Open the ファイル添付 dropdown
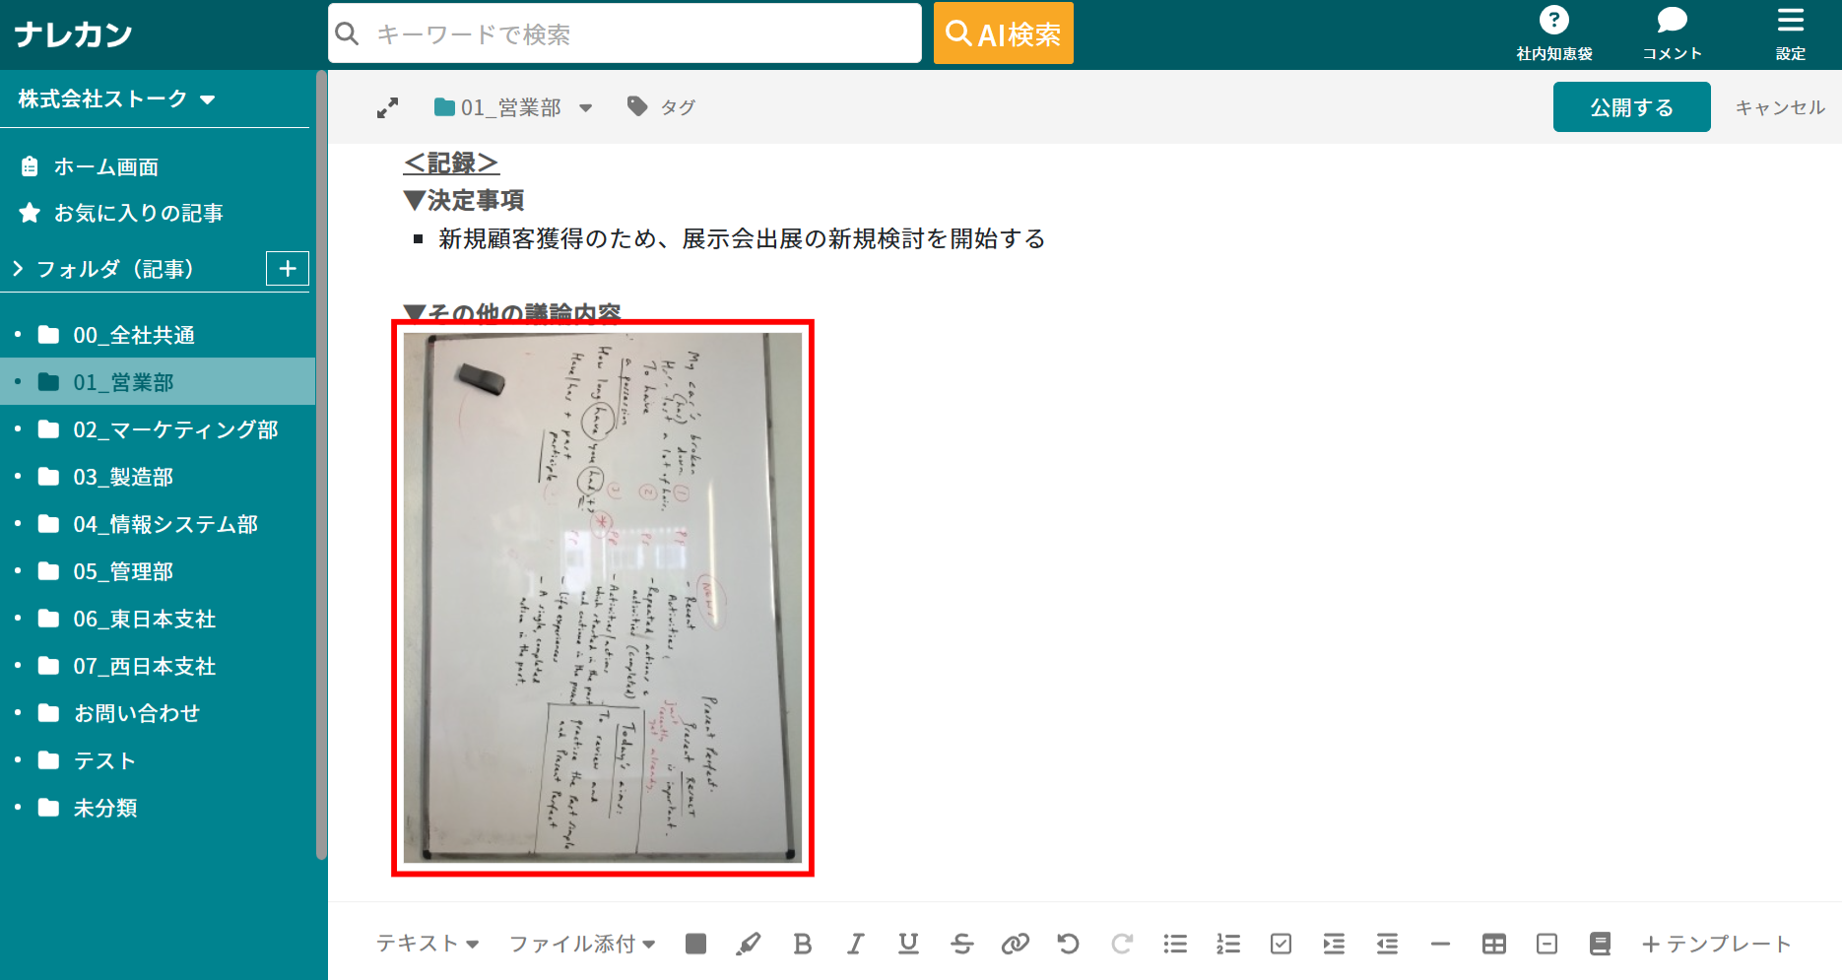Viewport: 1842px width, 980px height. pyautogui.click(x=581, y=944)
